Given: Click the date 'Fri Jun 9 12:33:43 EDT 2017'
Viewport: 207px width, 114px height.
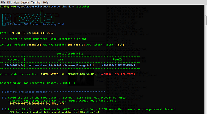Looking at the screenshot, I should [31, 33].
